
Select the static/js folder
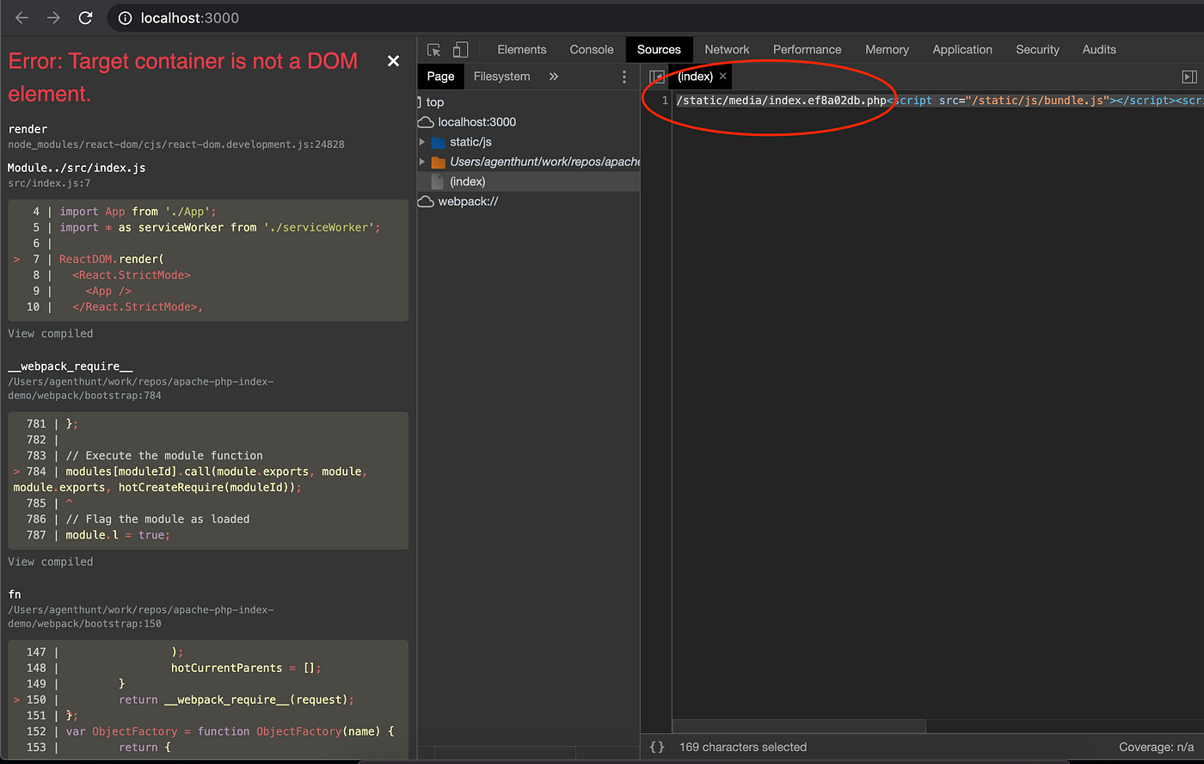470,142
